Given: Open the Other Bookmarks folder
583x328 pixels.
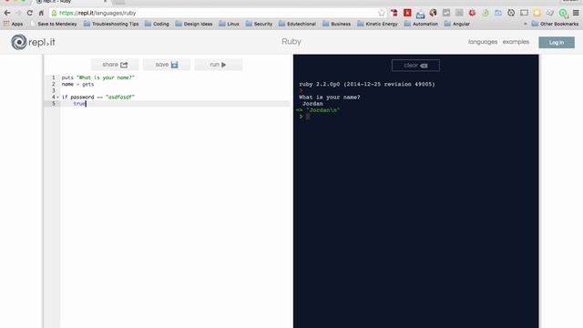Looking at the screenshot, I should (555, 24).
